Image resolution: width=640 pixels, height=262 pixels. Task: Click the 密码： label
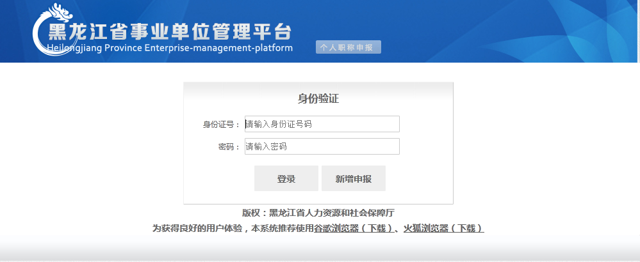(x=229, y=147)
